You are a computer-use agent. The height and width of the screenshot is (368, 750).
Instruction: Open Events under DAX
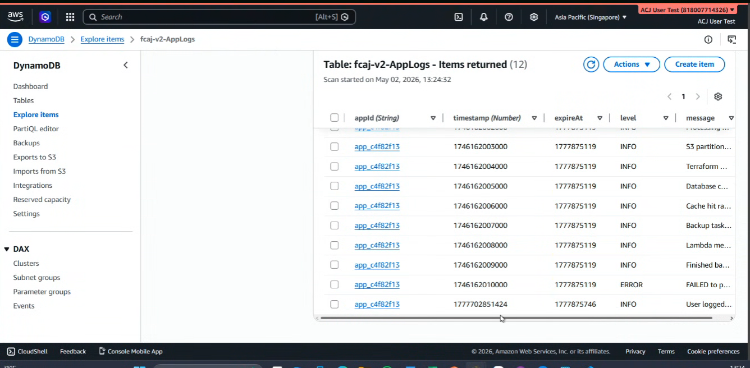(x=24, y=306)
